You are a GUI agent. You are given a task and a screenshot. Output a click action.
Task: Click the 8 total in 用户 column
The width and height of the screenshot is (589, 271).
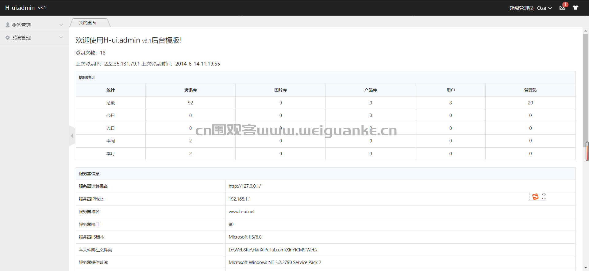click(x=451, y=103)
